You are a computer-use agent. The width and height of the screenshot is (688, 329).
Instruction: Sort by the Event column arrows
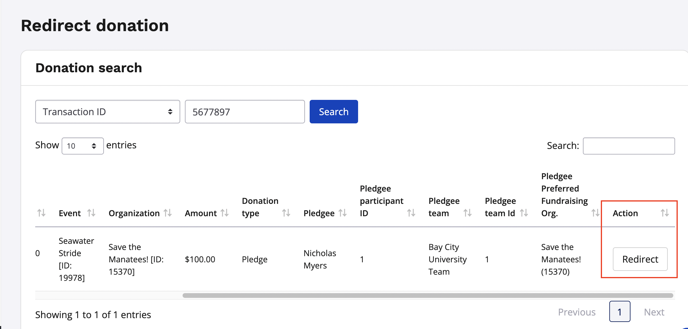pyautogui.click(x=91, y=213)
